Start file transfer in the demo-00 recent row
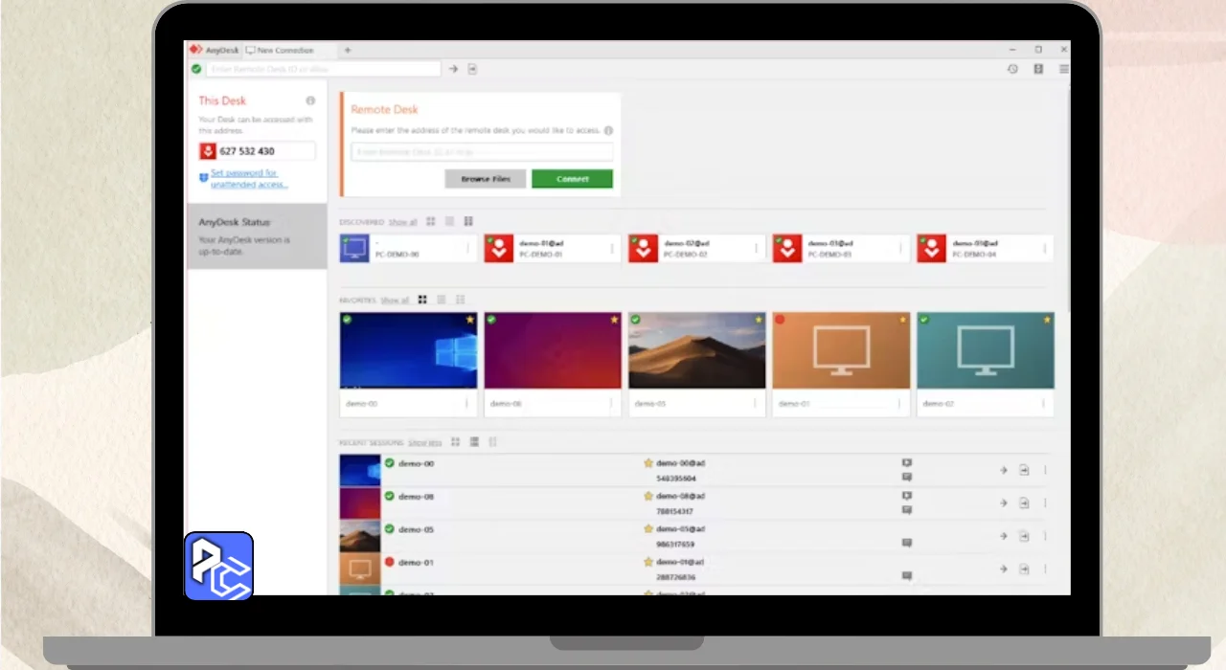Viewport: 1226px width, 670px height. 1024,470
